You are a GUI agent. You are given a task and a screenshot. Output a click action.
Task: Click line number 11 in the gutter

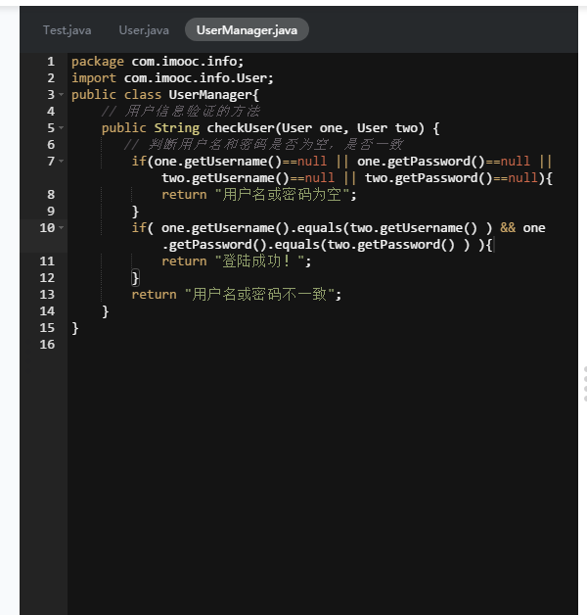click(47, 261)
